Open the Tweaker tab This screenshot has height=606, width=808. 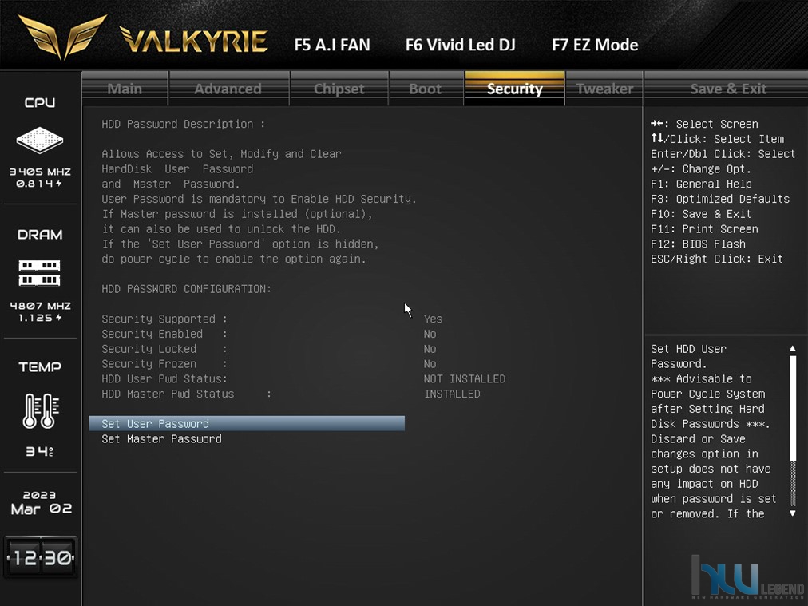pyautogui.click(x=604, y=89)
